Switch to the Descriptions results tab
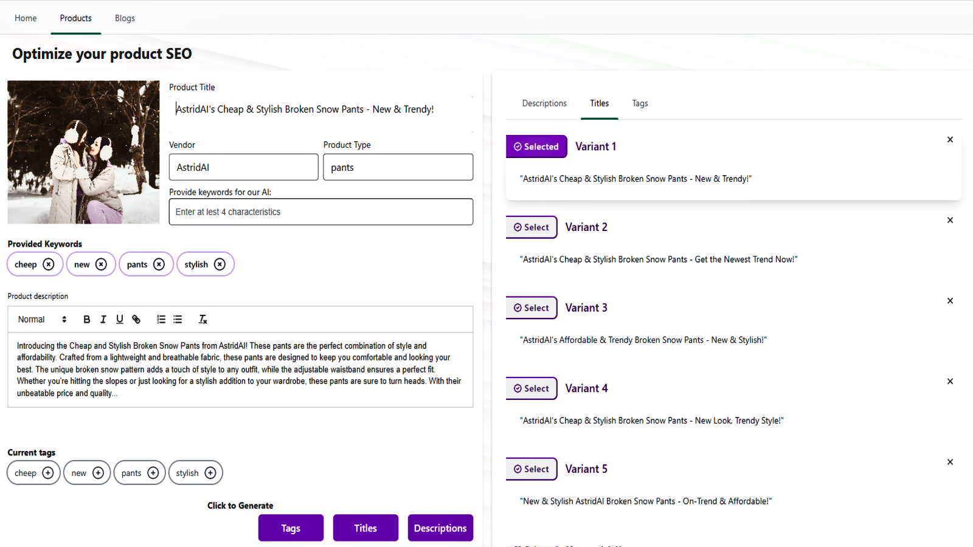 (544, 103)
